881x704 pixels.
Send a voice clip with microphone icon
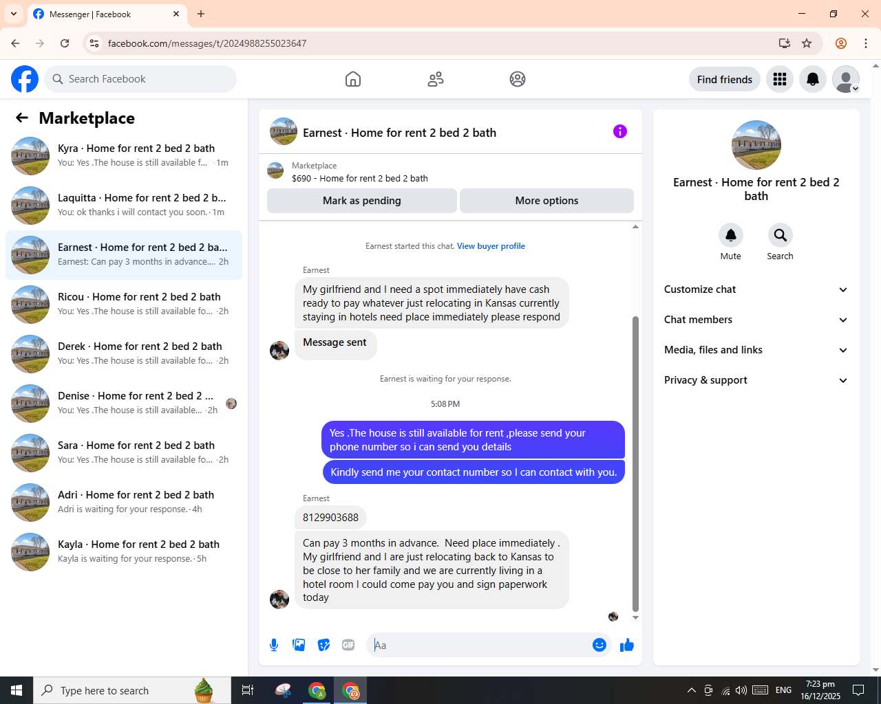pyautogui.click(x=274, y=645)
